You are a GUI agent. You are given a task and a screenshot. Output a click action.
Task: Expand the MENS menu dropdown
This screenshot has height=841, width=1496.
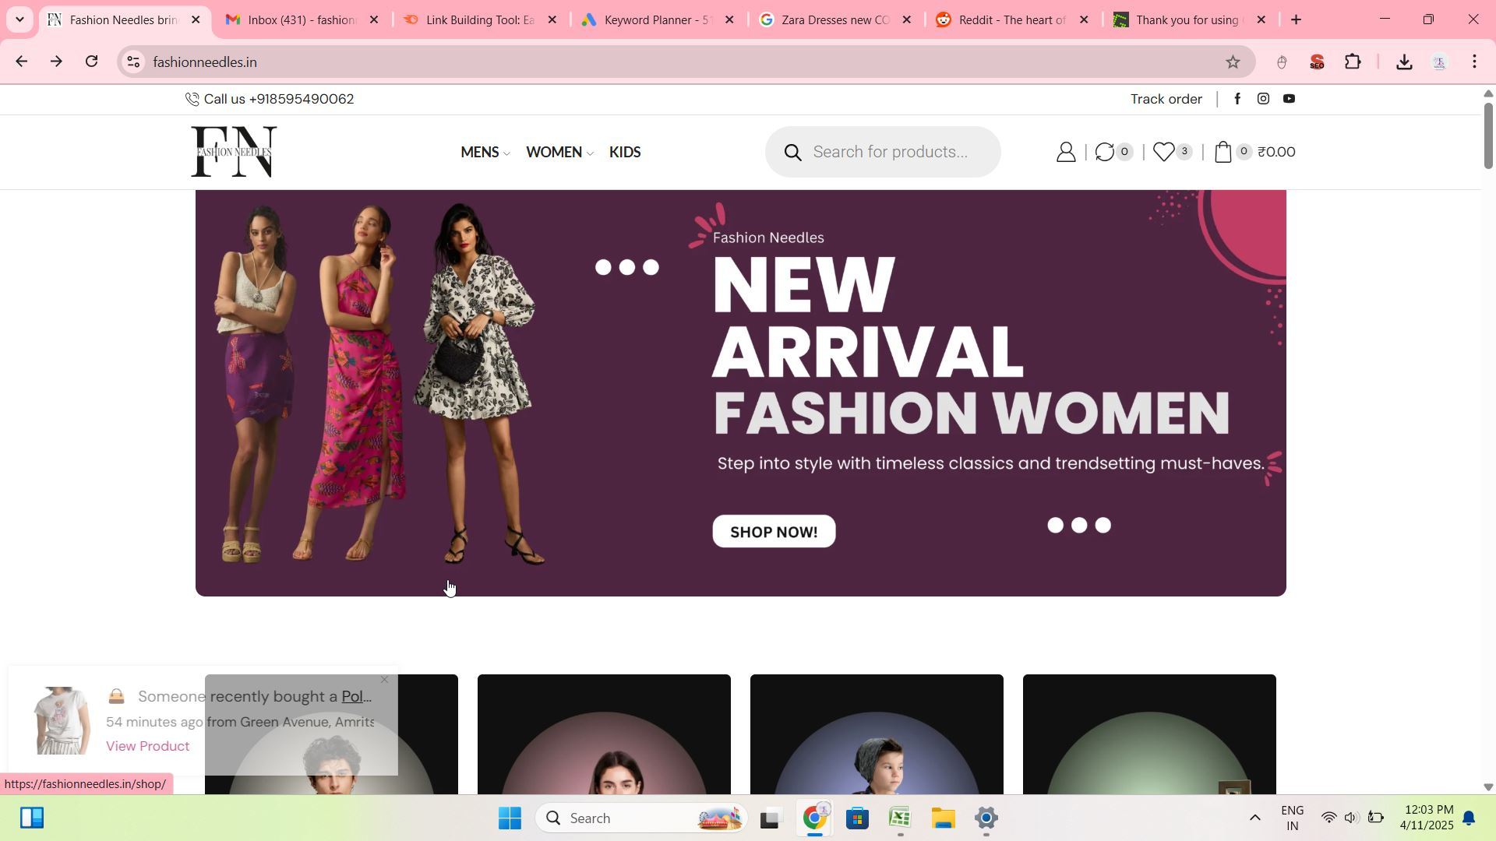click(485, 153)
